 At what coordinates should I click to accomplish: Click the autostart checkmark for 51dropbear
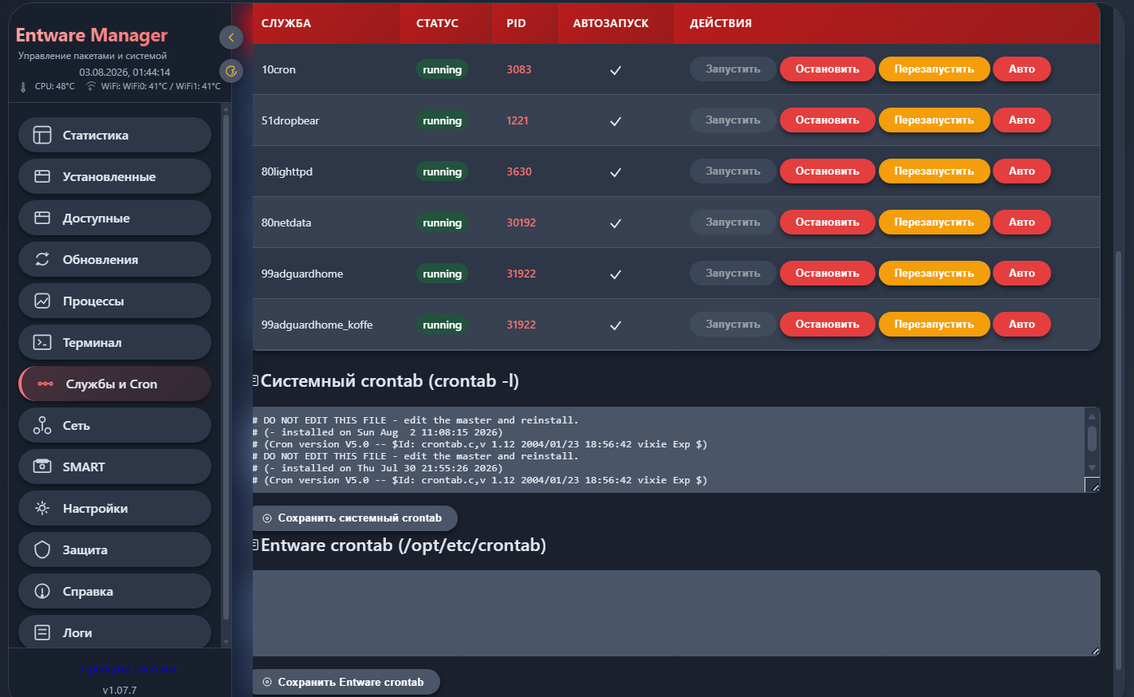pyautogui.click(x=616, y=121)
